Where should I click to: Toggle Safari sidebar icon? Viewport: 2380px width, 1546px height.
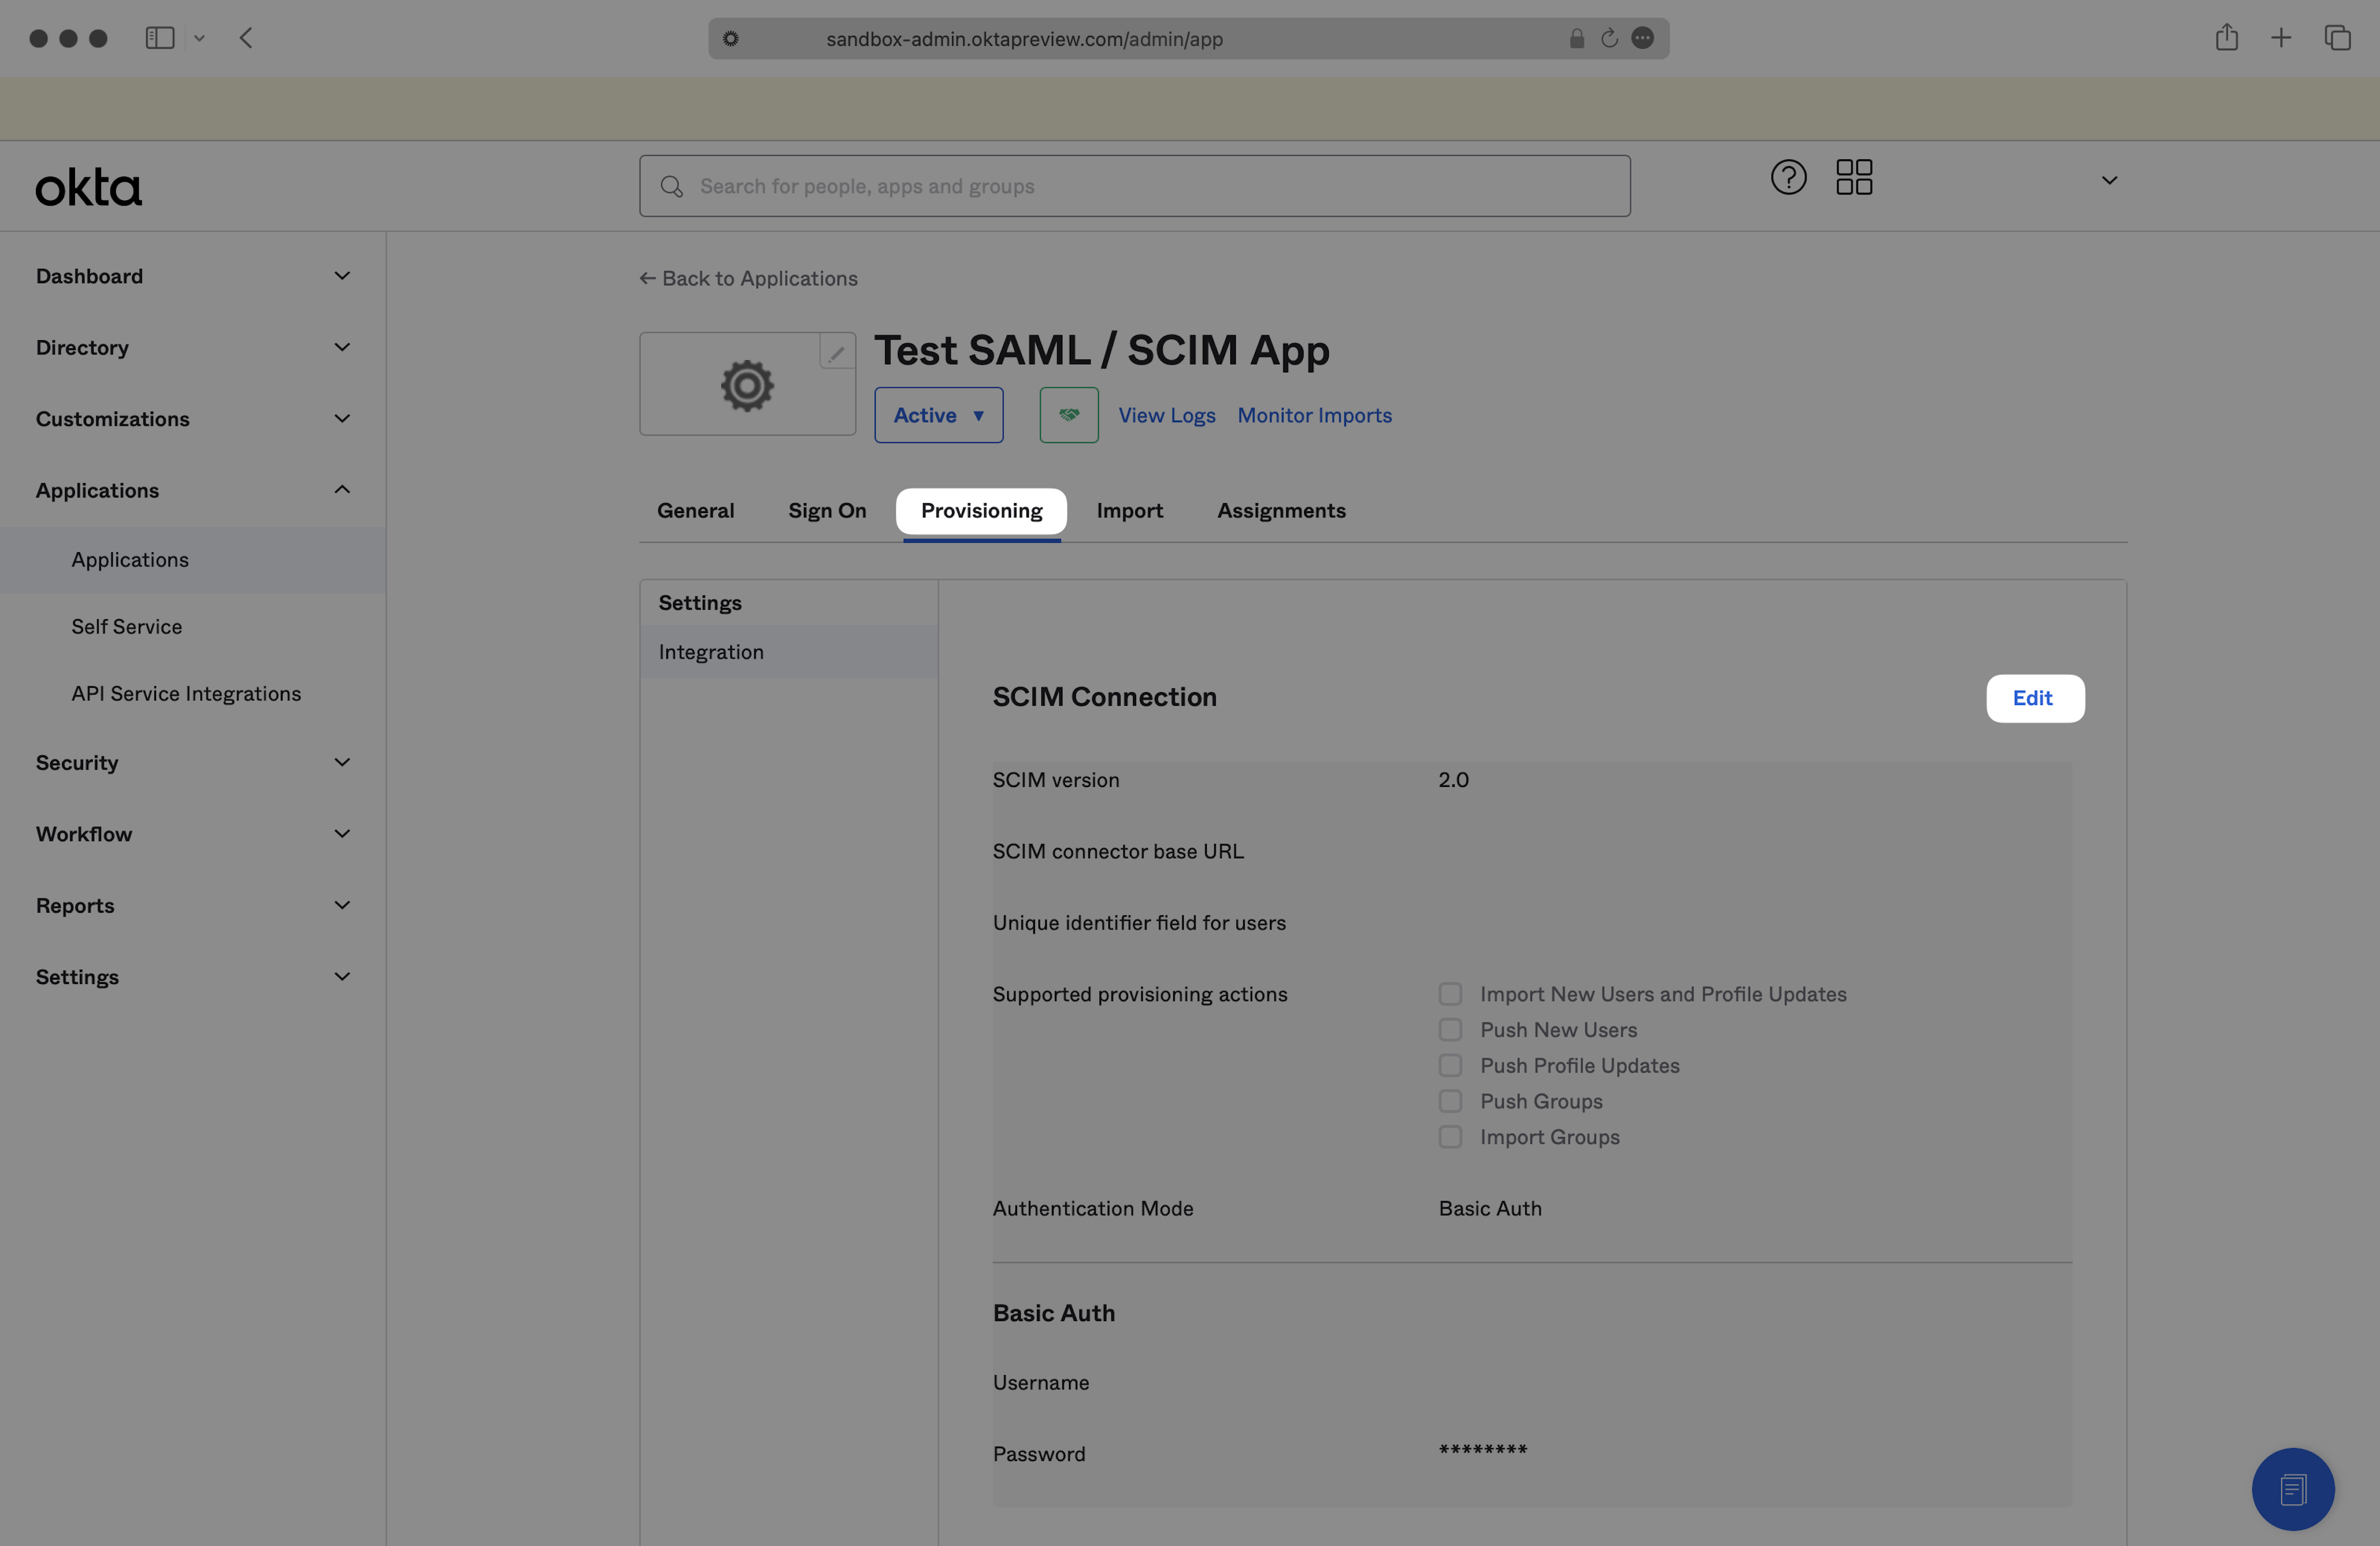[x=160, y=38]
